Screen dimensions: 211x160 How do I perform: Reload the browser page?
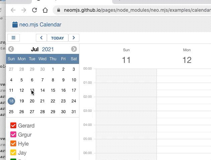[x=34, y=10]
